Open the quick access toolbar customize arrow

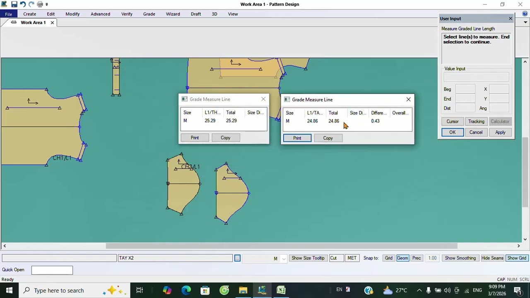47,4
